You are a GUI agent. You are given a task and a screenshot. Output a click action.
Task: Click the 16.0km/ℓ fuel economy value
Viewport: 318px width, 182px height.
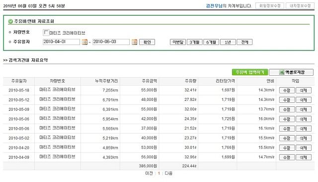point(266,119)
